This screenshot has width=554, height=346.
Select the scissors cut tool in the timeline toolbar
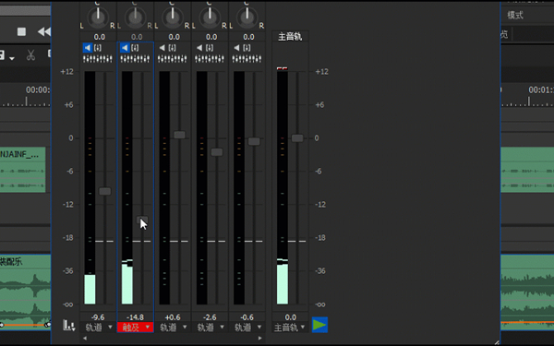[x=30, y=55]
